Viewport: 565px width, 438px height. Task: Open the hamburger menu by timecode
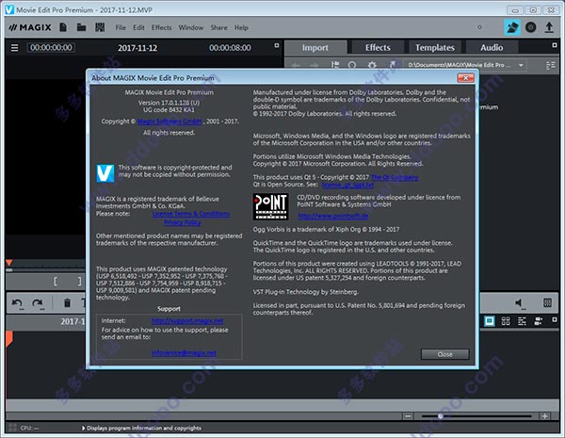pyautogui.click(x=14, y=48)
